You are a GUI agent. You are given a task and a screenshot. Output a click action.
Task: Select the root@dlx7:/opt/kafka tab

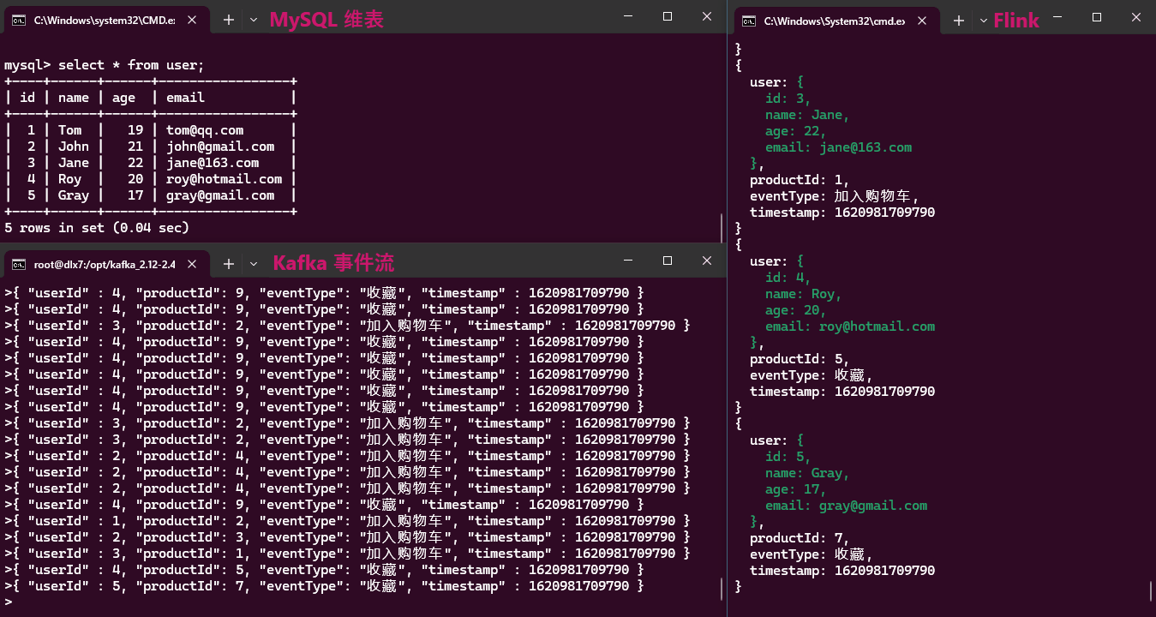click(106, 264)
